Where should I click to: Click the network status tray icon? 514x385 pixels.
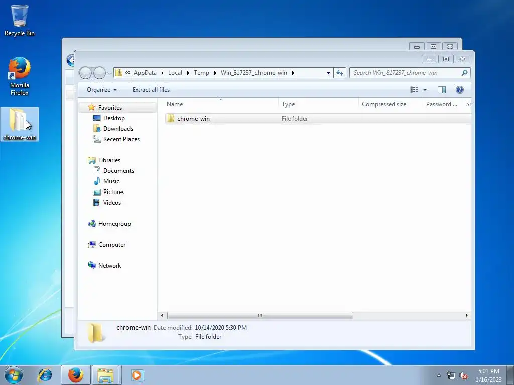tap(451, 375)
